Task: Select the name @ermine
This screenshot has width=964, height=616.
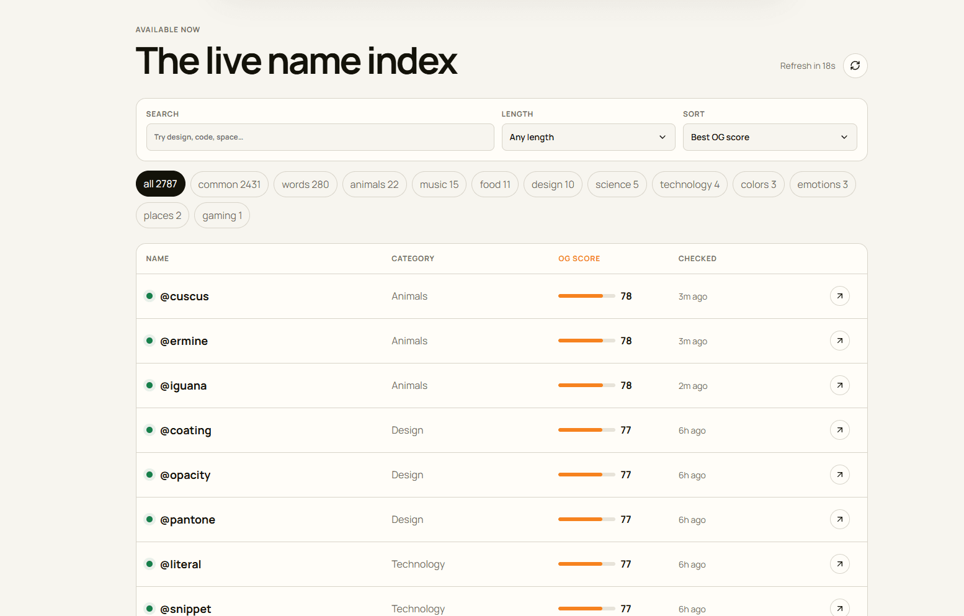Action: 184,341
